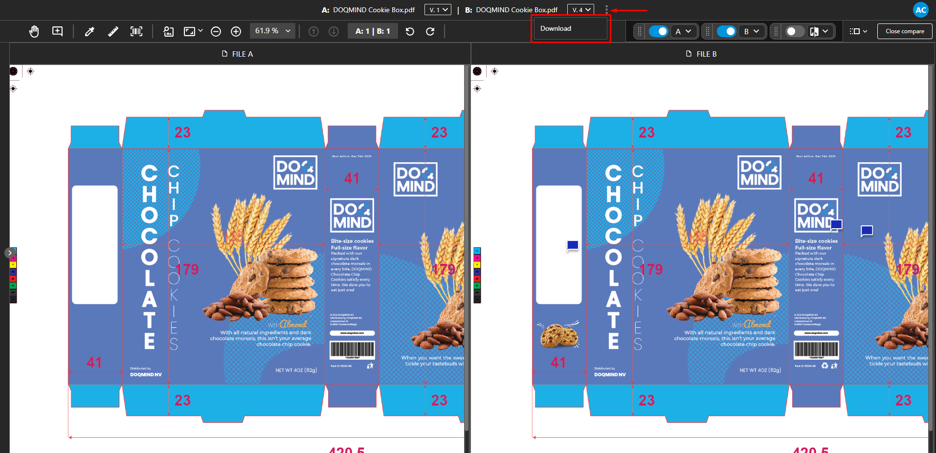Choose Download from the options menu
The height and width of the screenshot is (453, 936).
click(x=571, y=28)
